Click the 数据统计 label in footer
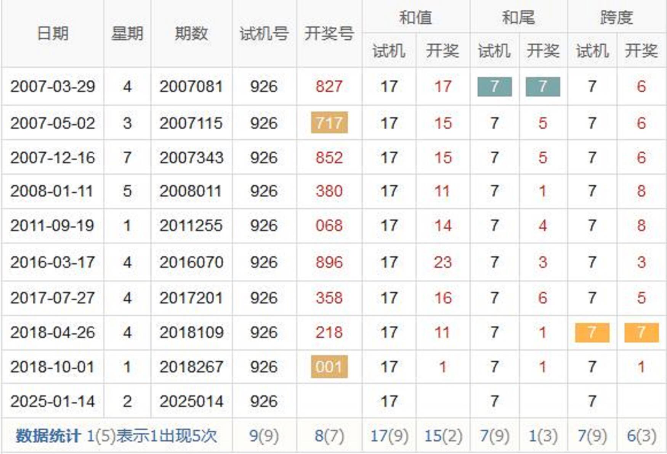Viewport: 667px width, 454px height. click(48, 436)
